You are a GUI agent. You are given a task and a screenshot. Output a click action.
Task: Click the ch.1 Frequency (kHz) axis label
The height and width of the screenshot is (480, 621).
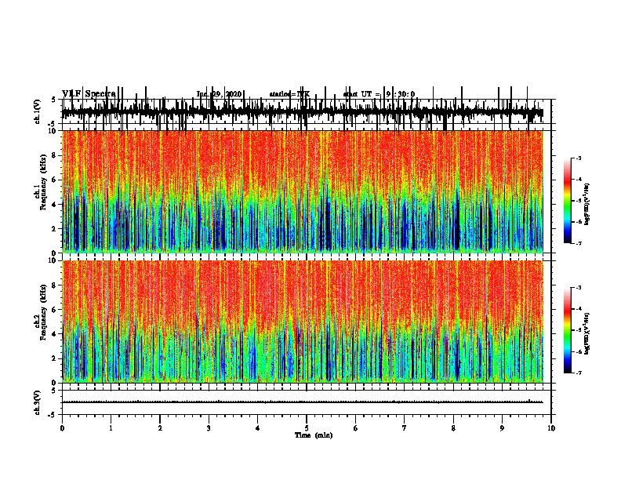[41, 191]
